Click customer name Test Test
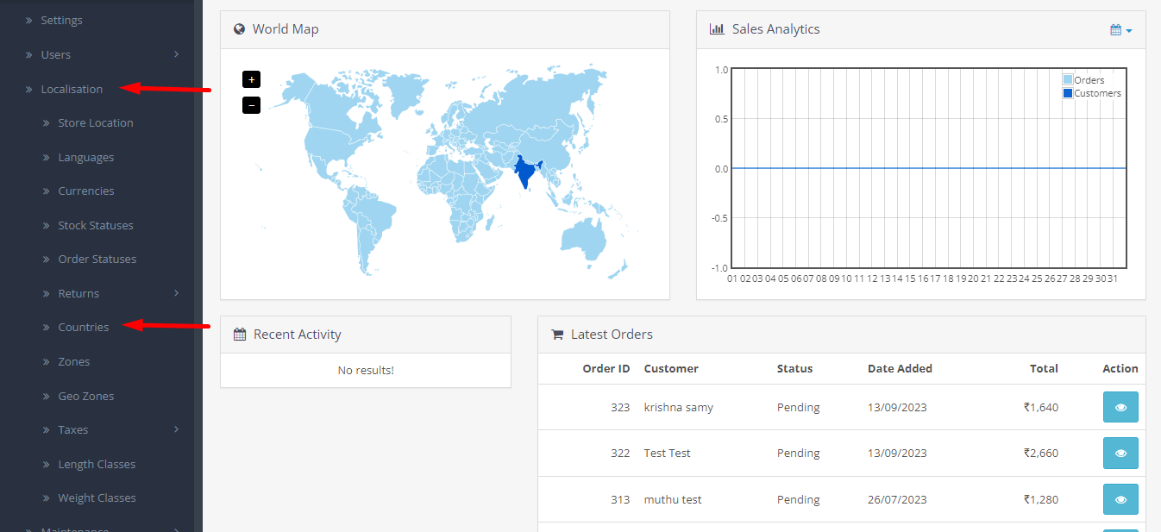Viewport: 1161px width, 532px height. (668, 453)
